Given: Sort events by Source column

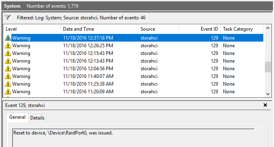Looking at the screenshot, I should (158, 29).
